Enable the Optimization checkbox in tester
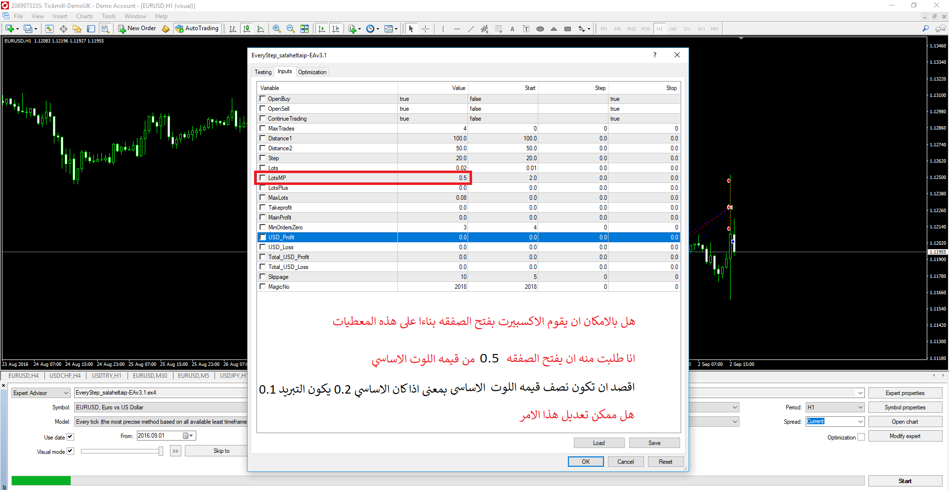 coord(861,437)
